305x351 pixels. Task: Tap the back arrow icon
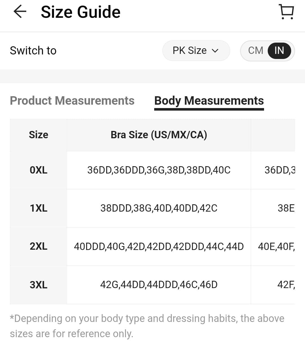[20, 12]
